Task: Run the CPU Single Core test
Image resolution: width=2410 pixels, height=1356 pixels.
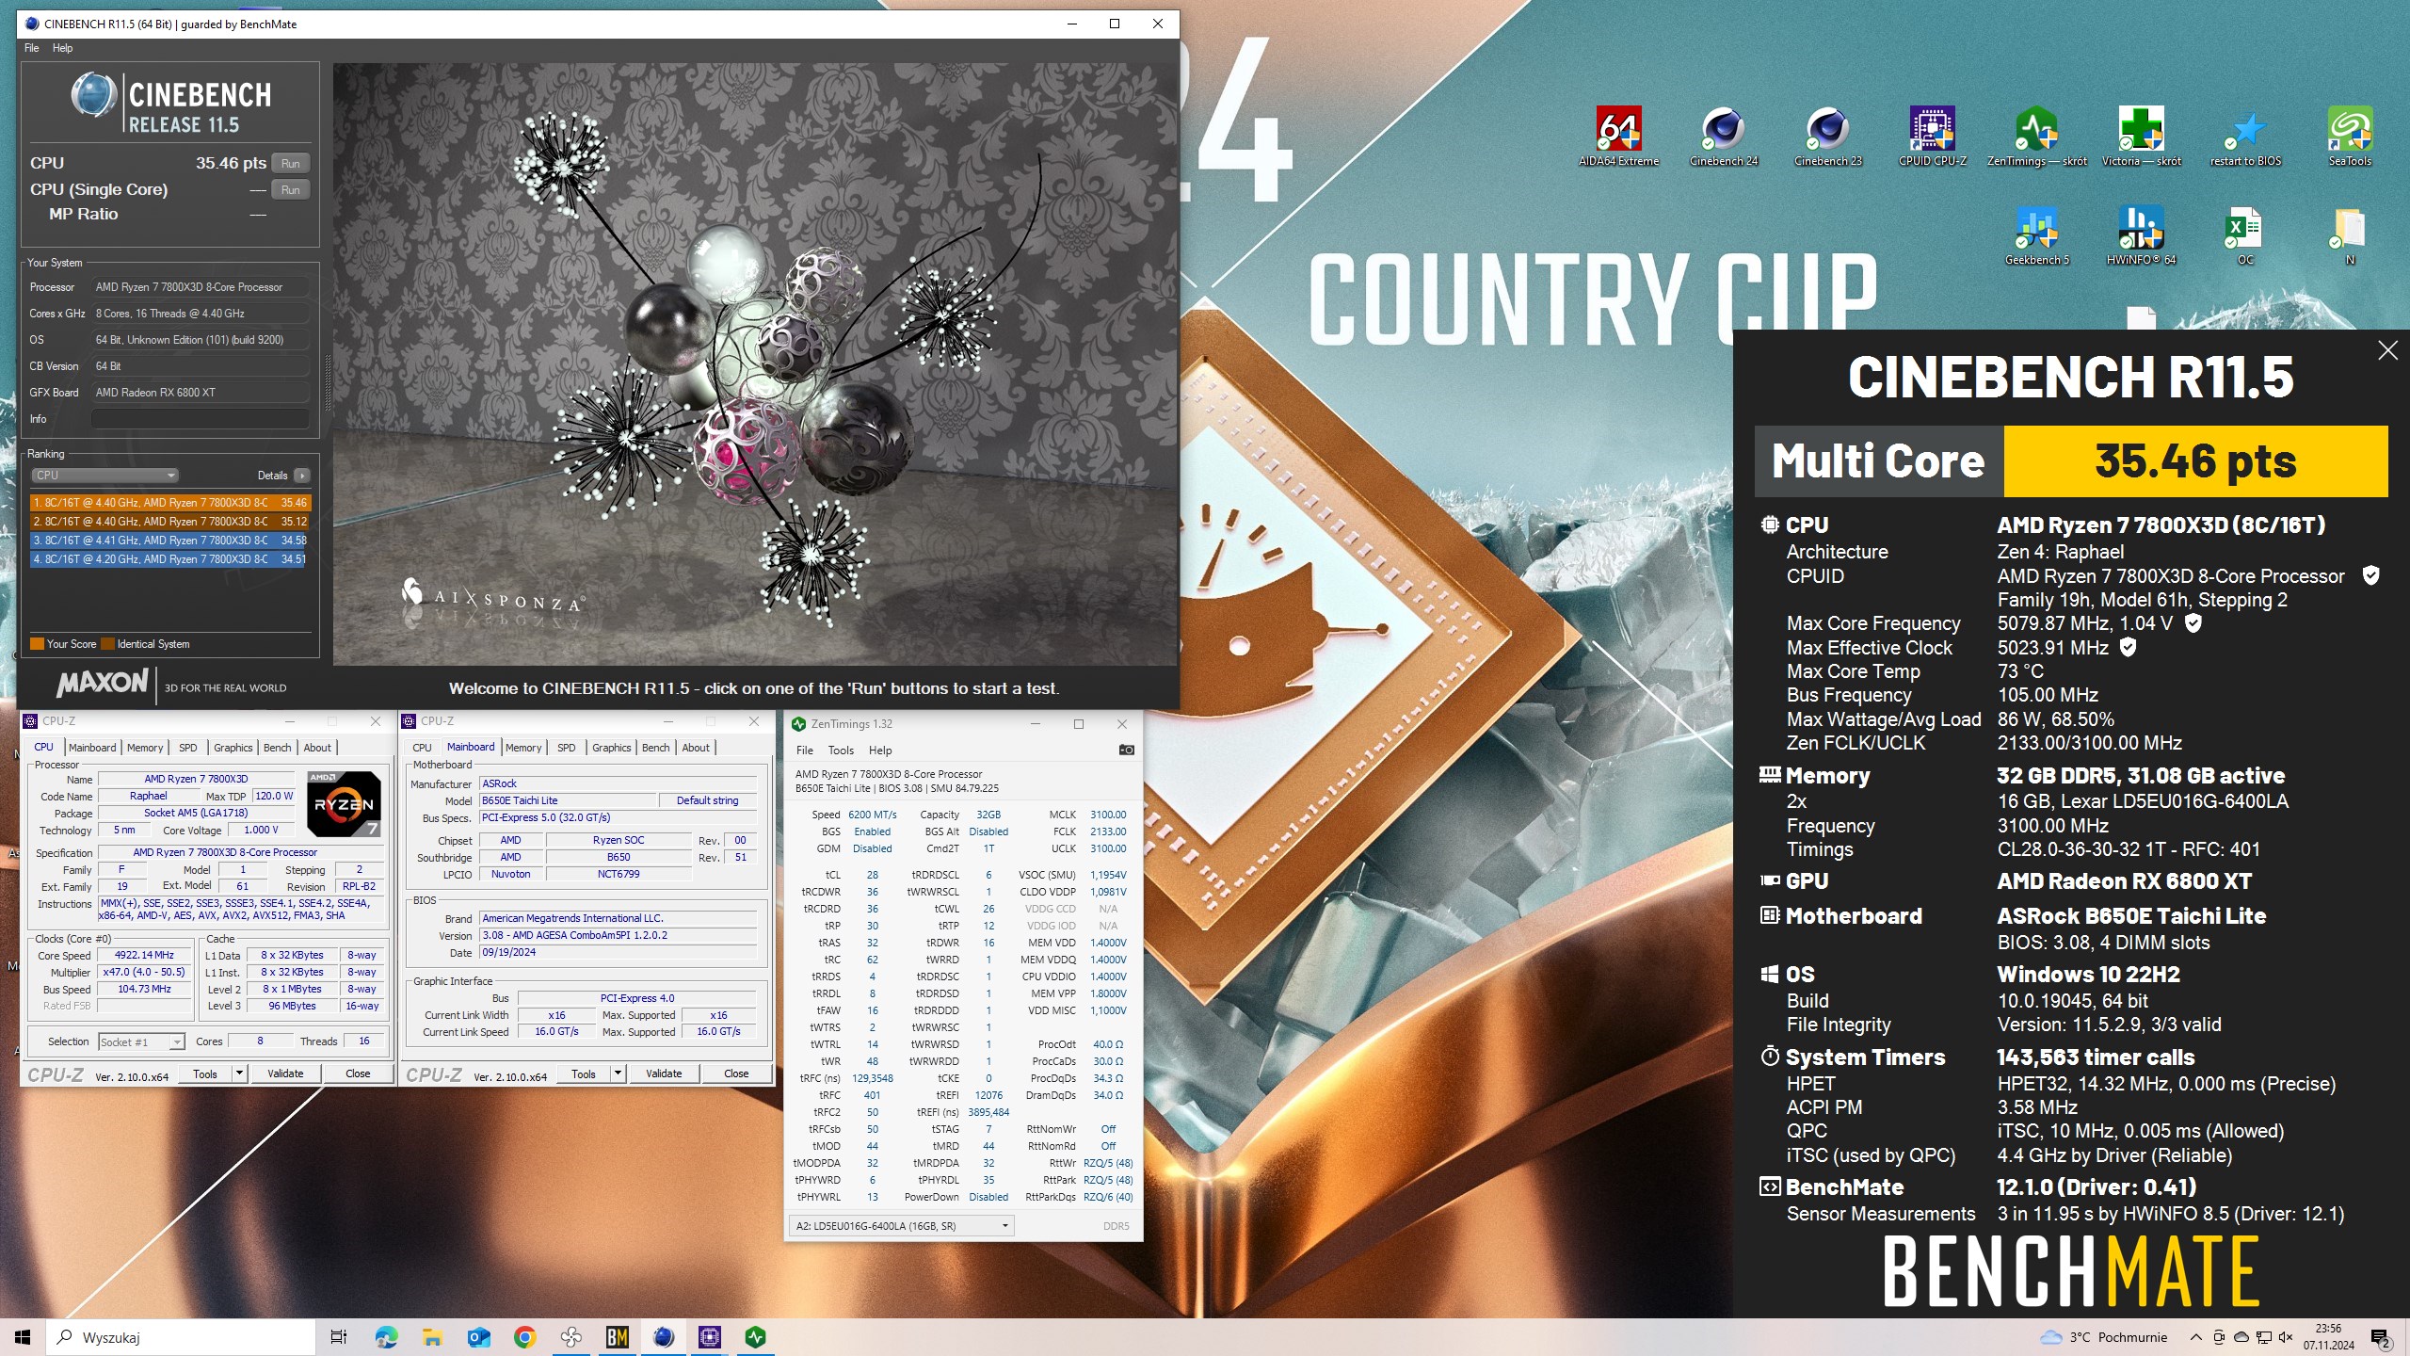Action: 290,189
